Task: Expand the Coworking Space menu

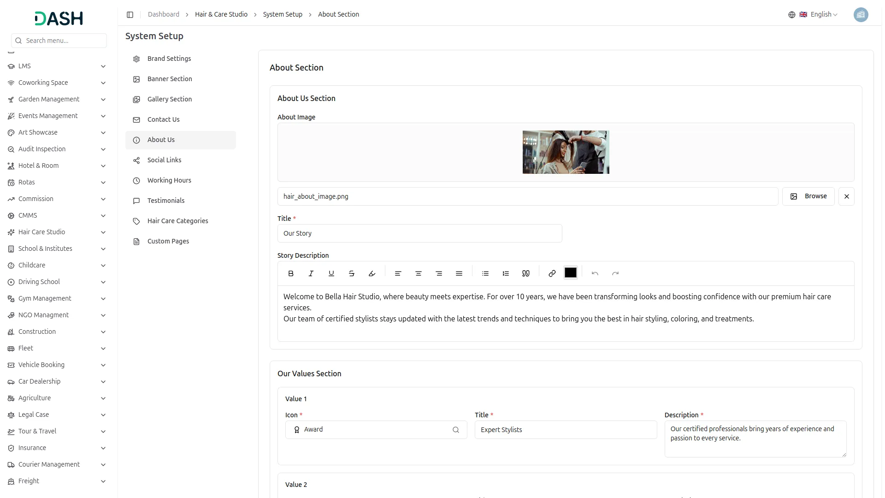Action: click(58, 83)
